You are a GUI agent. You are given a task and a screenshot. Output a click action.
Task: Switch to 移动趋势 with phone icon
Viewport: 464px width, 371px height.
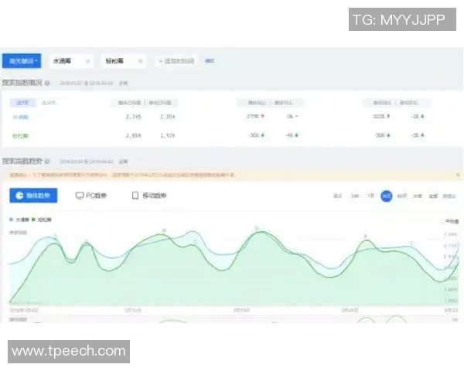click(x=150, y=196)
